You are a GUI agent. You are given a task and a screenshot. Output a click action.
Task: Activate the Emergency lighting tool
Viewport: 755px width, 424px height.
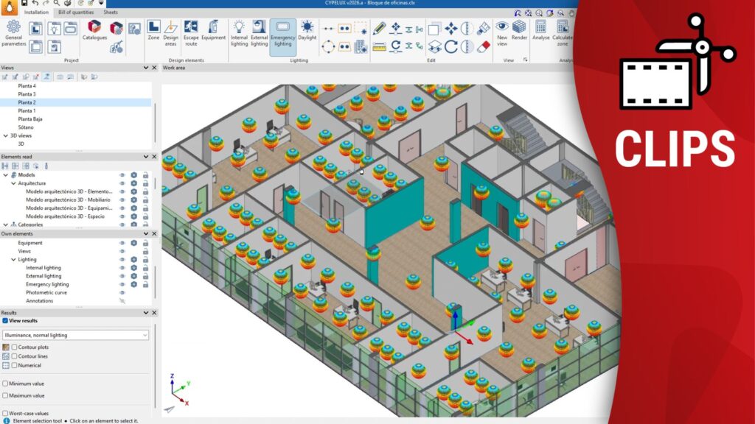coord(282,32)
